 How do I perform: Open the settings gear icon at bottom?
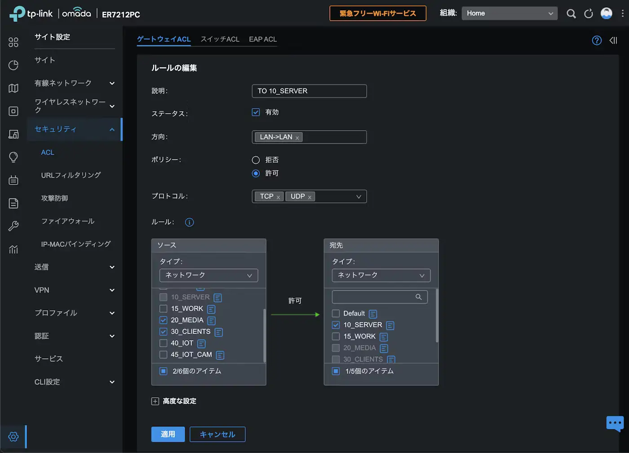point(13,436)
